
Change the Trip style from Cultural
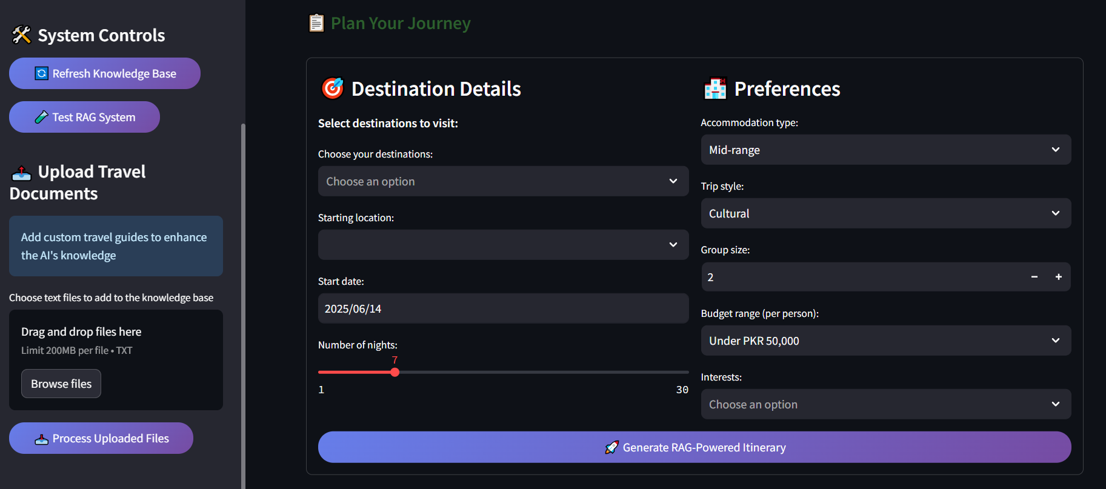(x=885, y=213)
